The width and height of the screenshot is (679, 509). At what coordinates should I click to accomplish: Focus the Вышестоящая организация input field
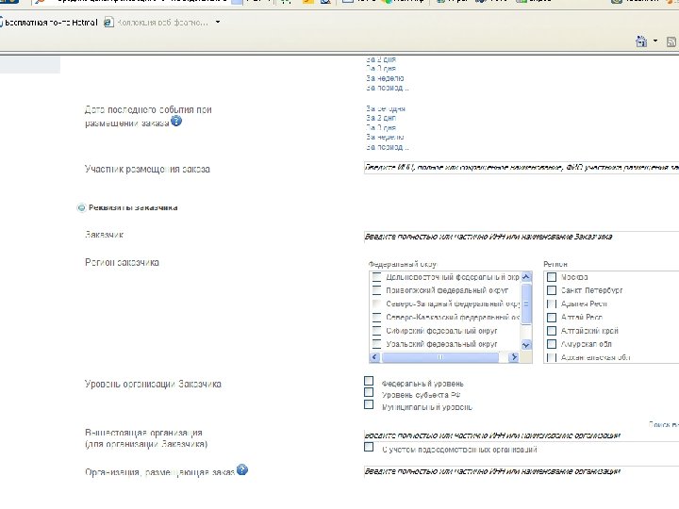click(x=522, y=435)
